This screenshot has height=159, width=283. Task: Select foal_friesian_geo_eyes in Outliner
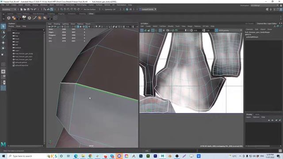[23, 57]
